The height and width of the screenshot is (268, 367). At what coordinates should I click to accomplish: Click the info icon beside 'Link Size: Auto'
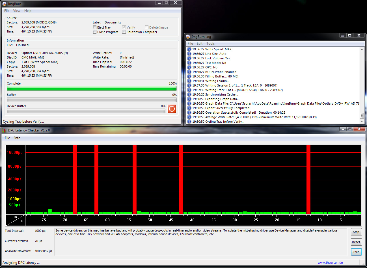189,54
